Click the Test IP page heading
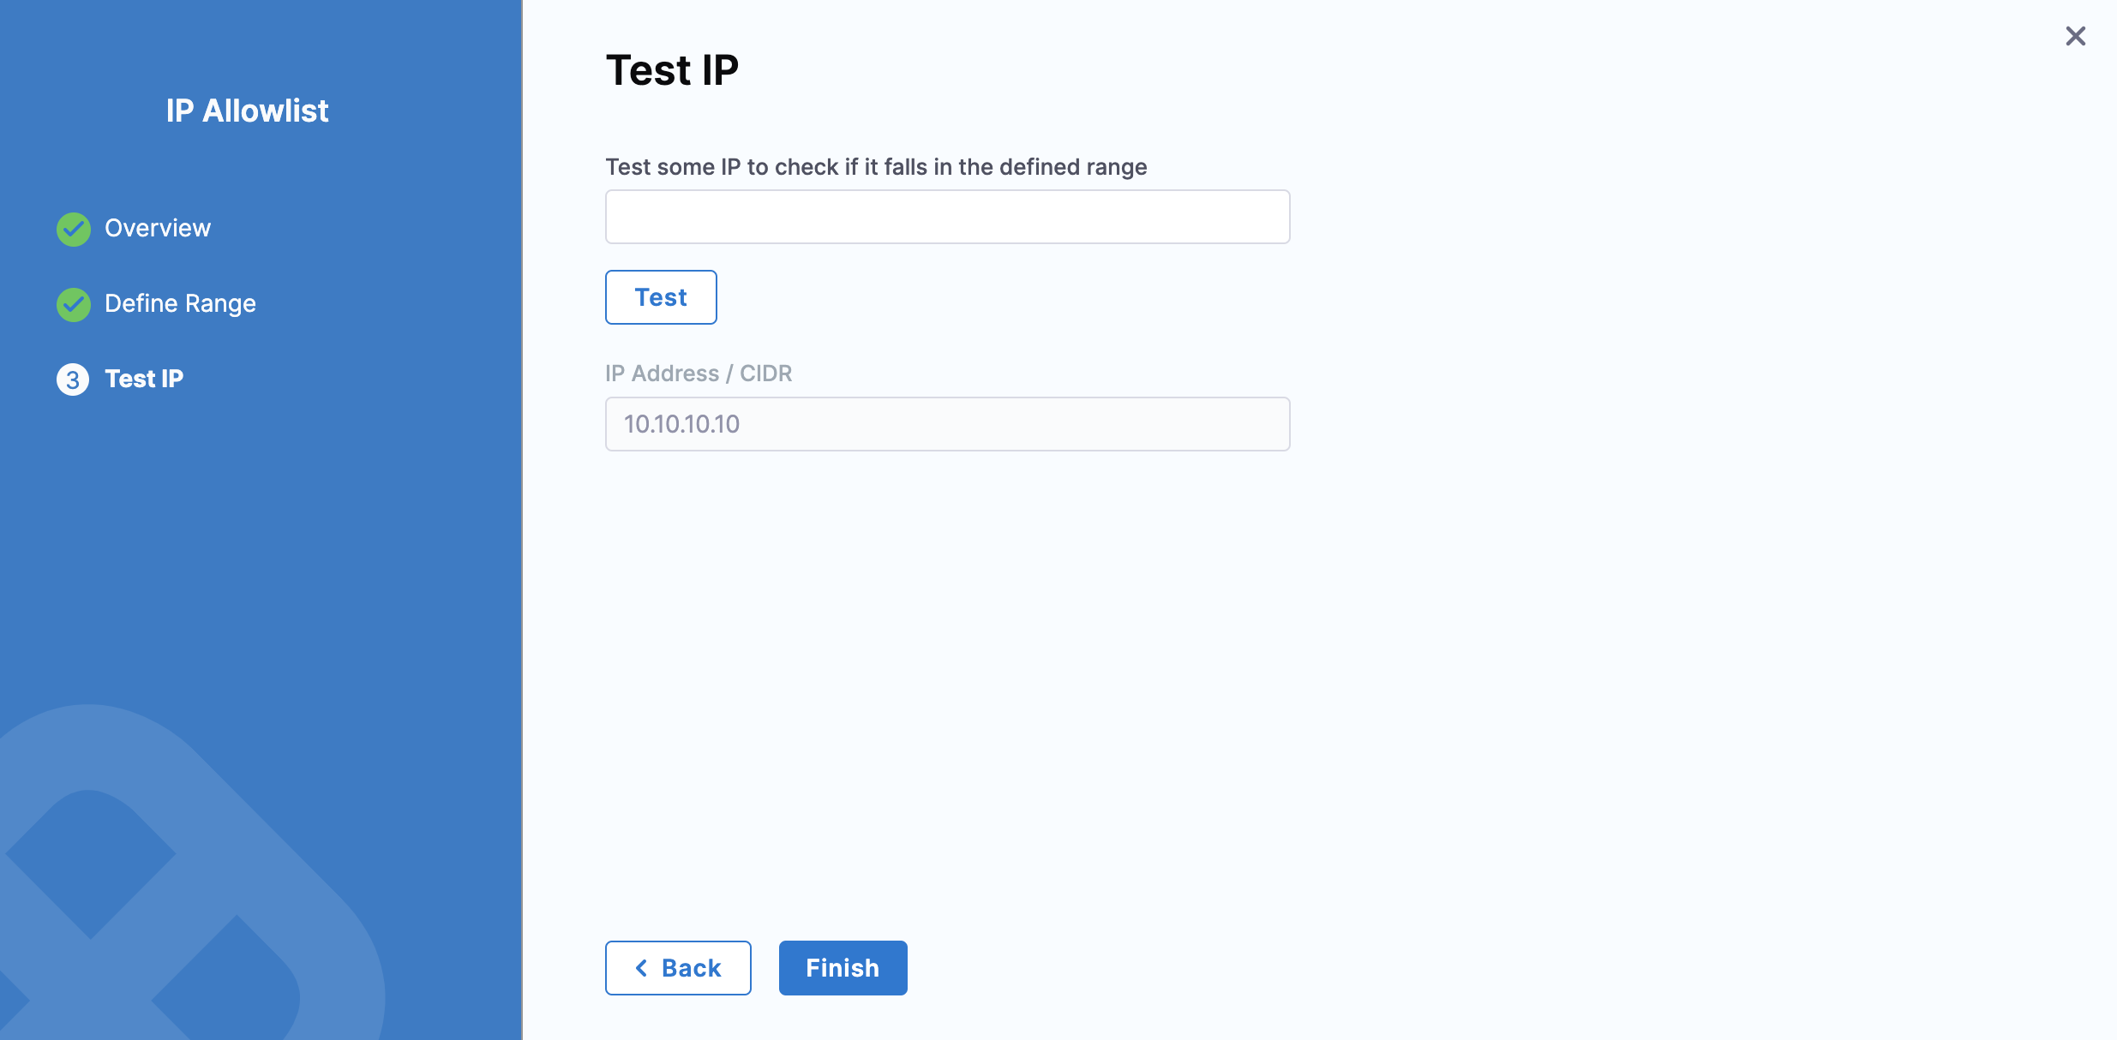This screenshot has height=1040, width=2117. (672, 70)
